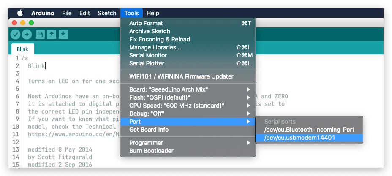Click the Verify checkmark toolbar icon
The image size is (392, 176).
point(15,35)
